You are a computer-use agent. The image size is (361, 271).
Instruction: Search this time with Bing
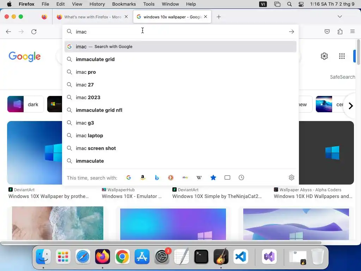(157, 177)
